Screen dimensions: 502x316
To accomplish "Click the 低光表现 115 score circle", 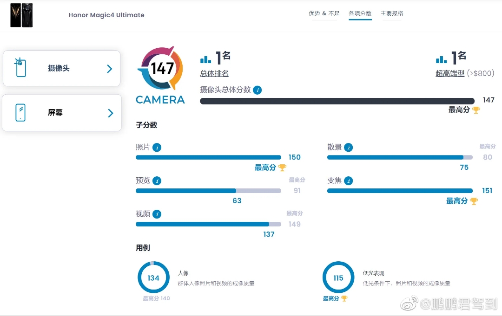I will point(338,278).
